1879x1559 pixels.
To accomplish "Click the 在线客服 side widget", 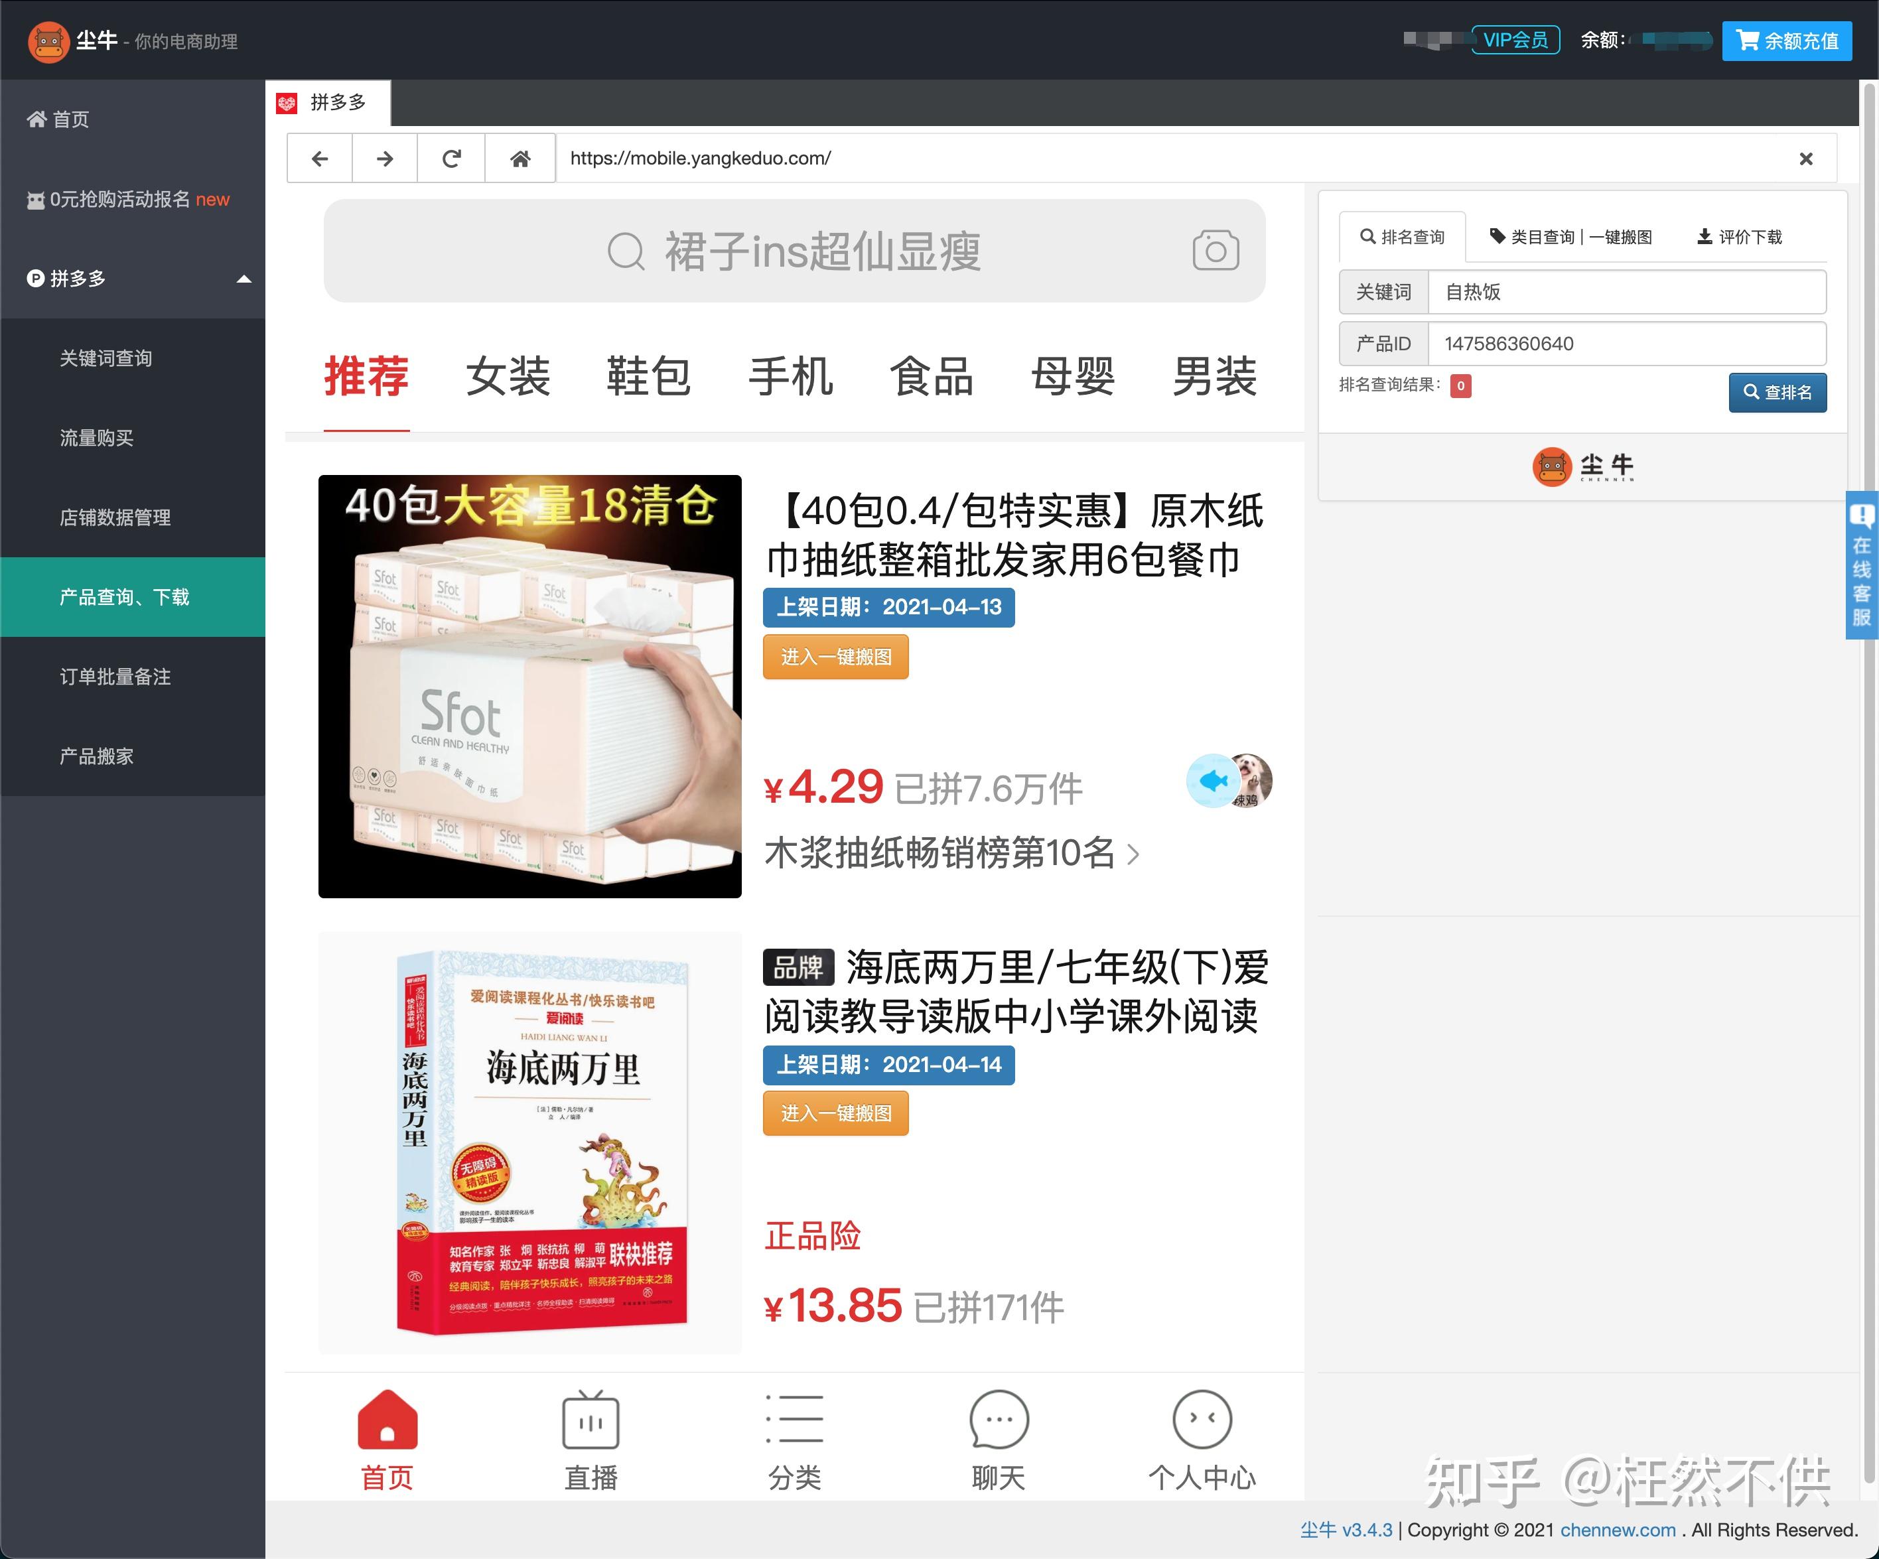I will 1861,565.
